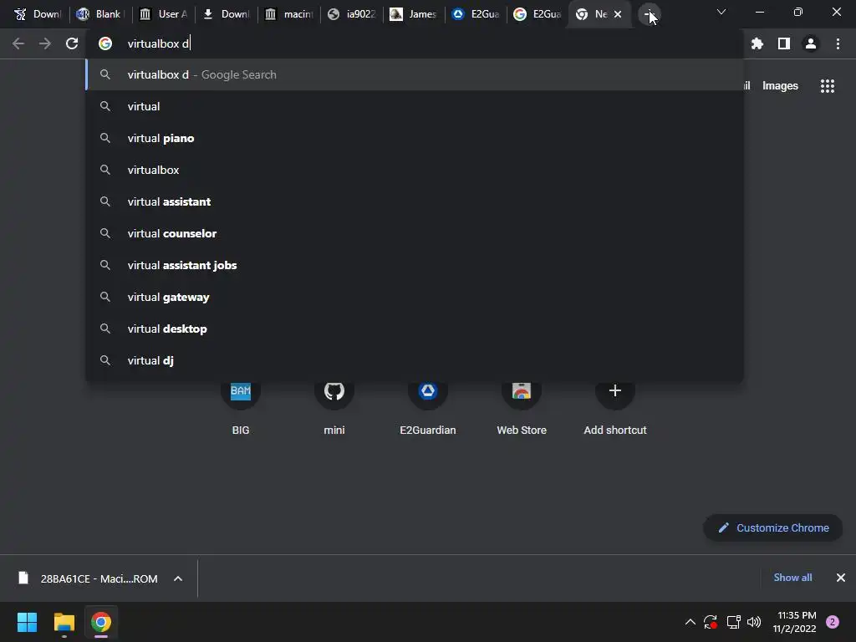This screenshot has width=856, height=642.
Task: Select the 'virtual assistant jobs' suggestion
Action: click(415, 265)
